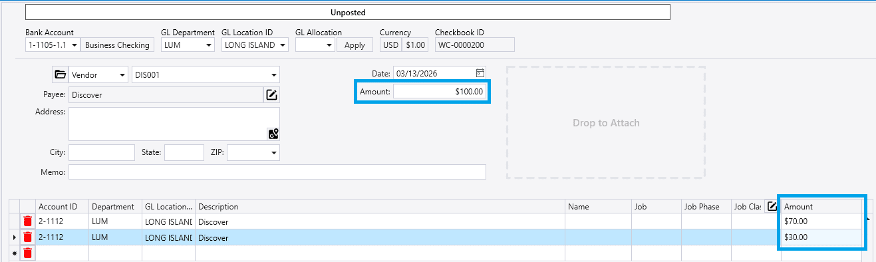Click empty Account ID cell in new row
876x262 pixels.
coord(62,253)
